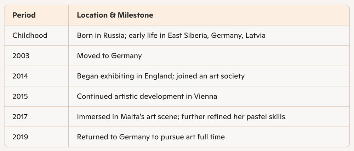
Task: Select the 2003 period cell
Action: tap(36, 56)
